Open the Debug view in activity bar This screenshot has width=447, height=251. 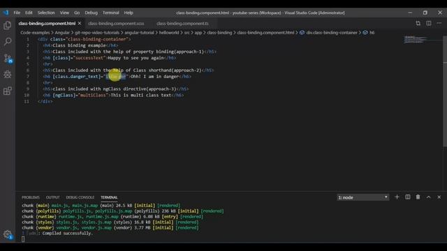tap(8, 75)
